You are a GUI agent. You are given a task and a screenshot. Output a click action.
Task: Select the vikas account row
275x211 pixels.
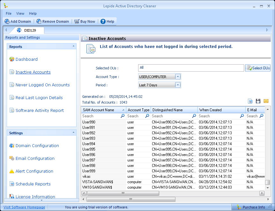(x=173, y=176)
